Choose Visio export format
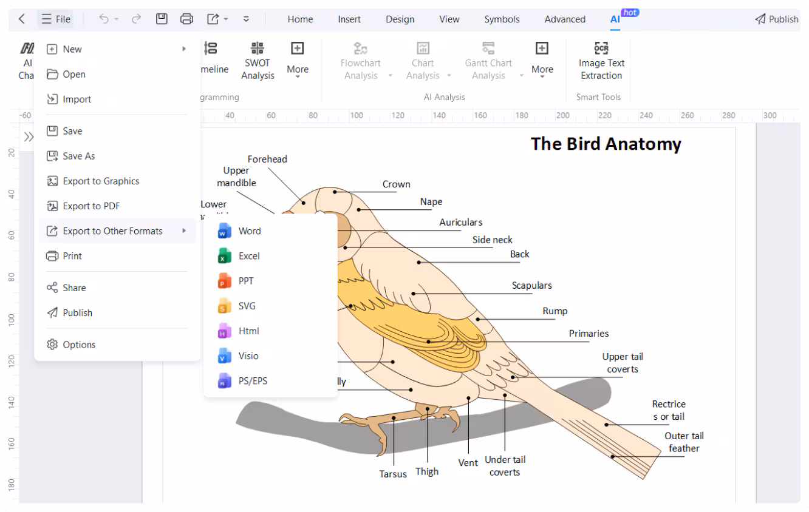 (248, 355)
